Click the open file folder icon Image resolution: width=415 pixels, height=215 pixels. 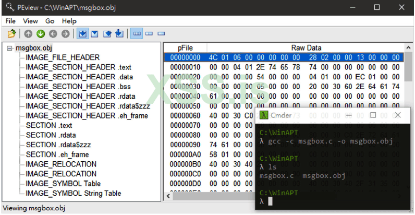(x=11, y=34)
